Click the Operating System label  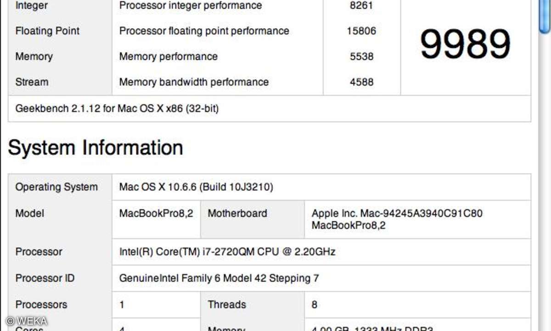tap(56, 187)
